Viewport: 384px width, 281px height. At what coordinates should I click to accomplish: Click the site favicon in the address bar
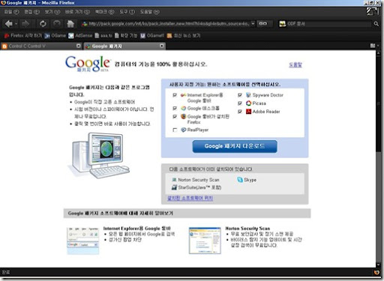point(85,24)
